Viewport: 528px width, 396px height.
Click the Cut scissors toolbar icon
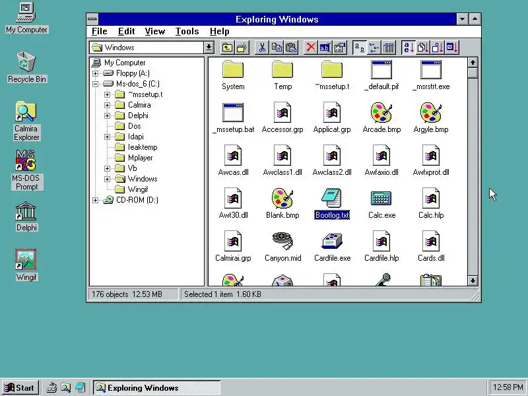(262, 48)
